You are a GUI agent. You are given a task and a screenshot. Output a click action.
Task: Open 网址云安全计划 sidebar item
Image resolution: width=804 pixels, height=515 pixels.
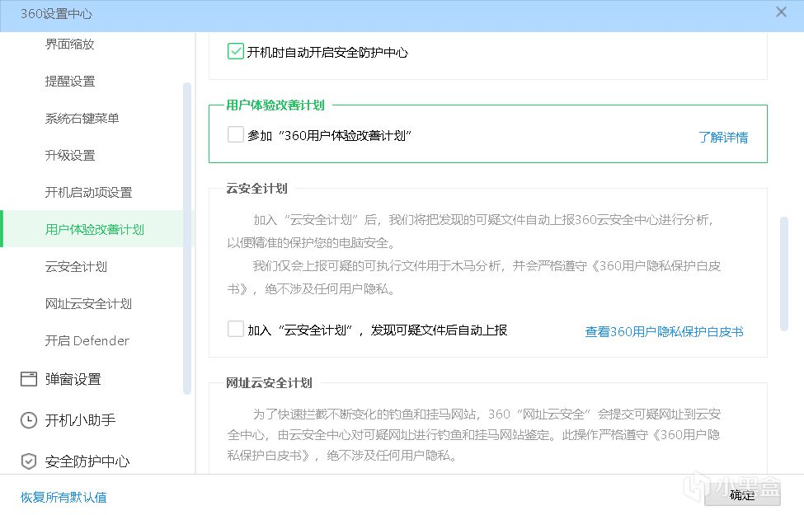[x=88, y=303]
